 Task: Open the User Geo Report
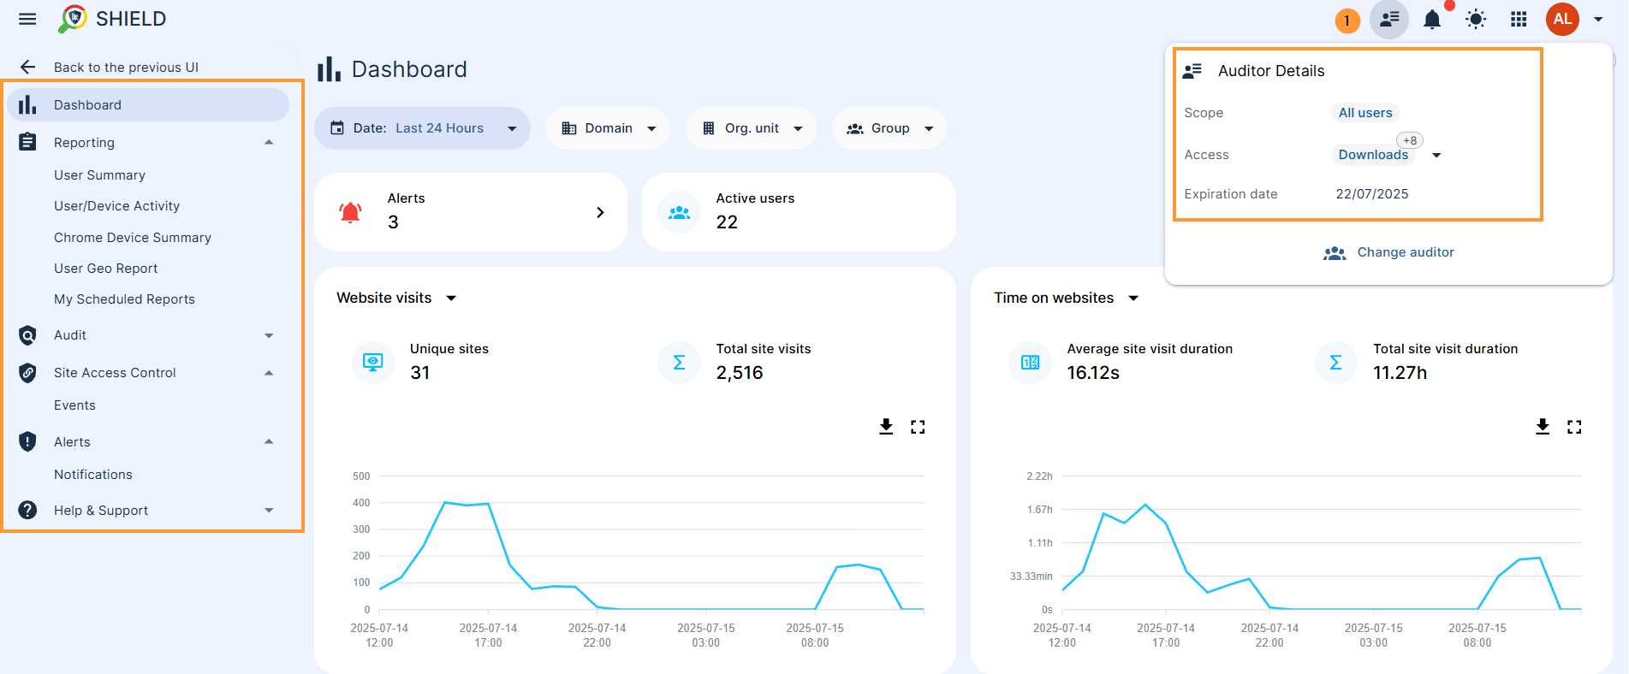pos(105,269)
